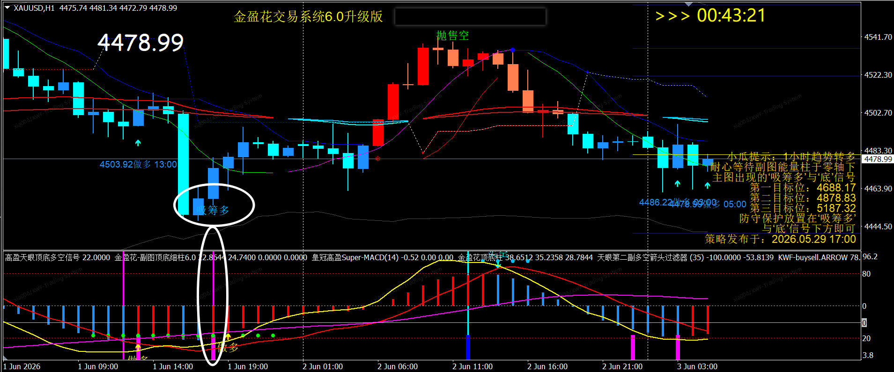Click 4541.70 on the price axis

point(878,37)
